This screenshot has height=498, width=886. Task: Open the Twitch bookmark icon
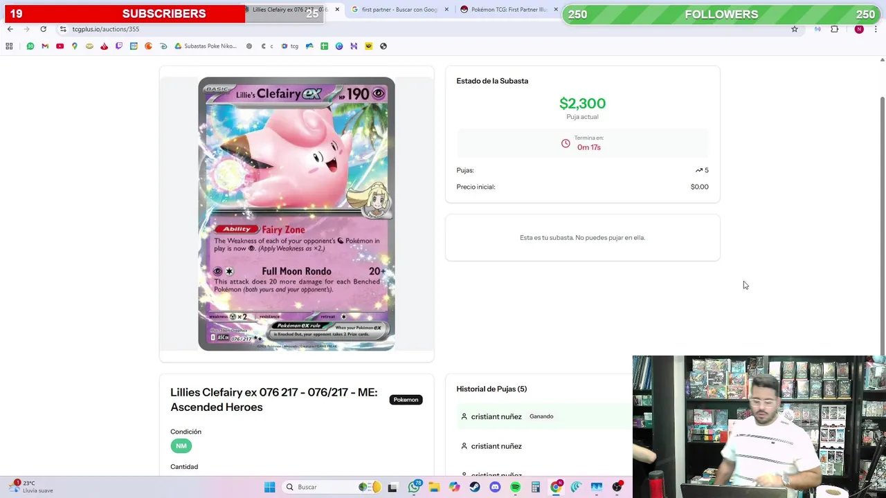tap(119, 46)
